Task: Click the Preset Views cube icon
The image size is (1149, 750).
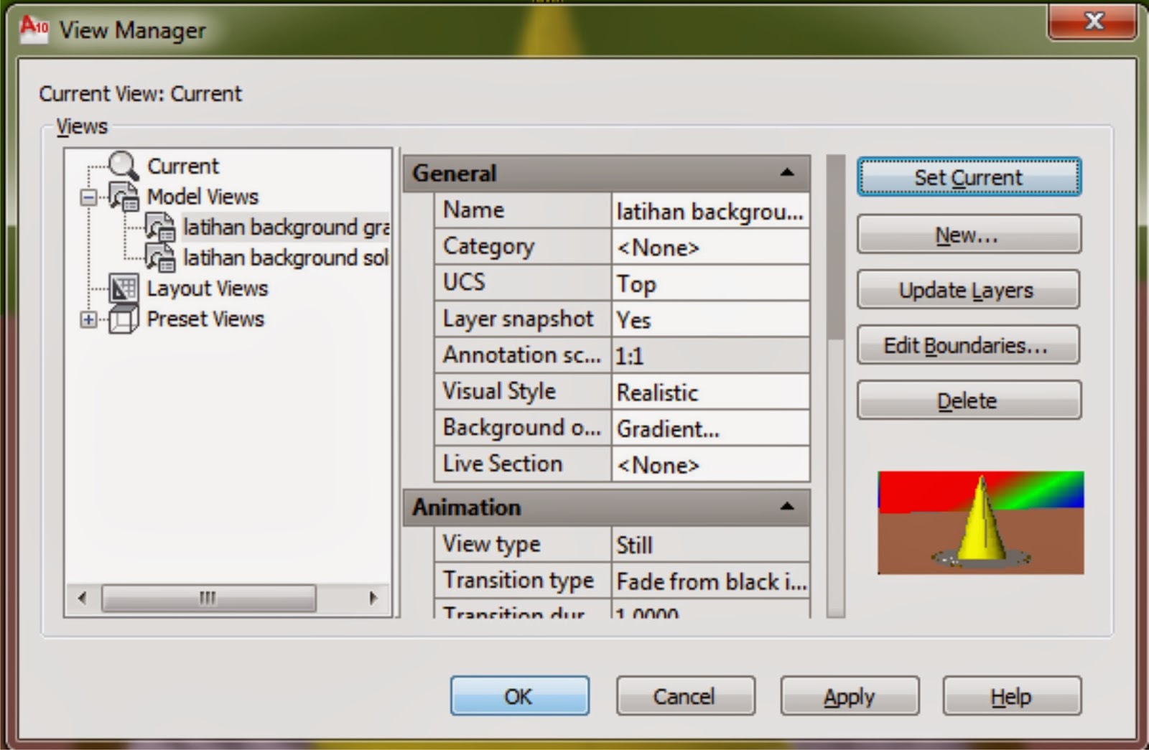Action: pos(124,319)
